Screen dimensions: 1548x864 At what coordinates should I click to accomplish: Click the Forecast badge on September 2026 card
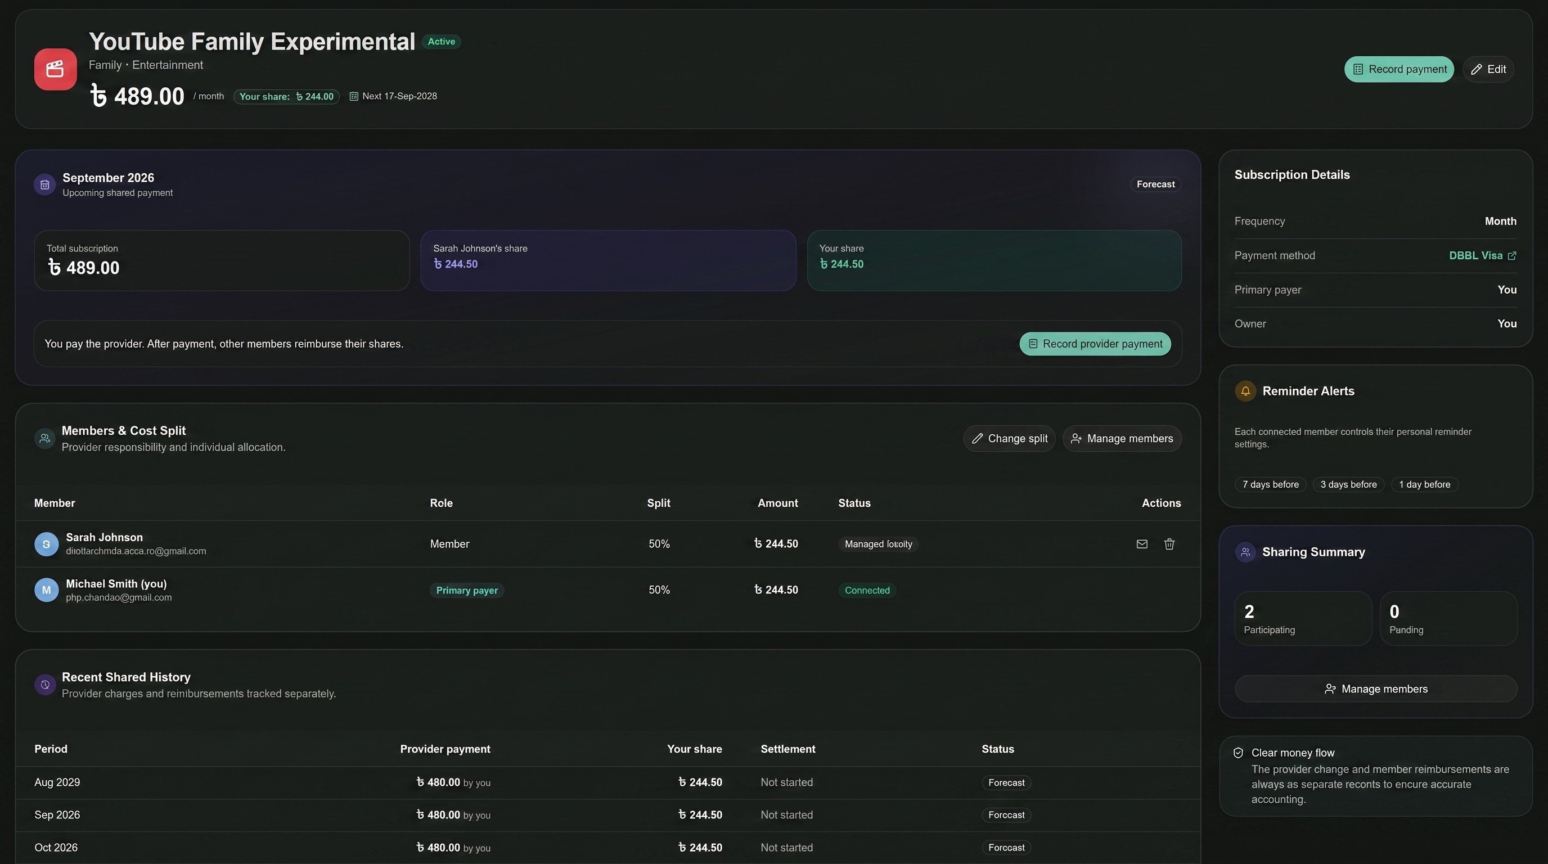tap(1155, 184)
